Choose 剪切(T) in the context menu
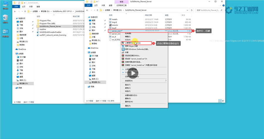 pos(128,85)
